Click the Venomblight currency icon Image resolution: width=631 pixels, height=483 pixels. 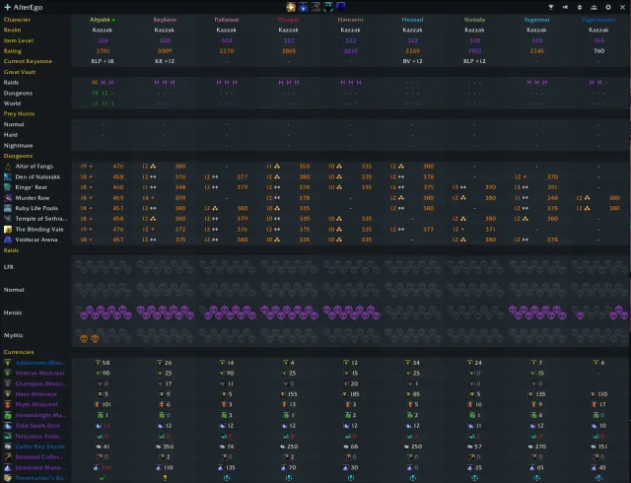(x=8, y=415)
